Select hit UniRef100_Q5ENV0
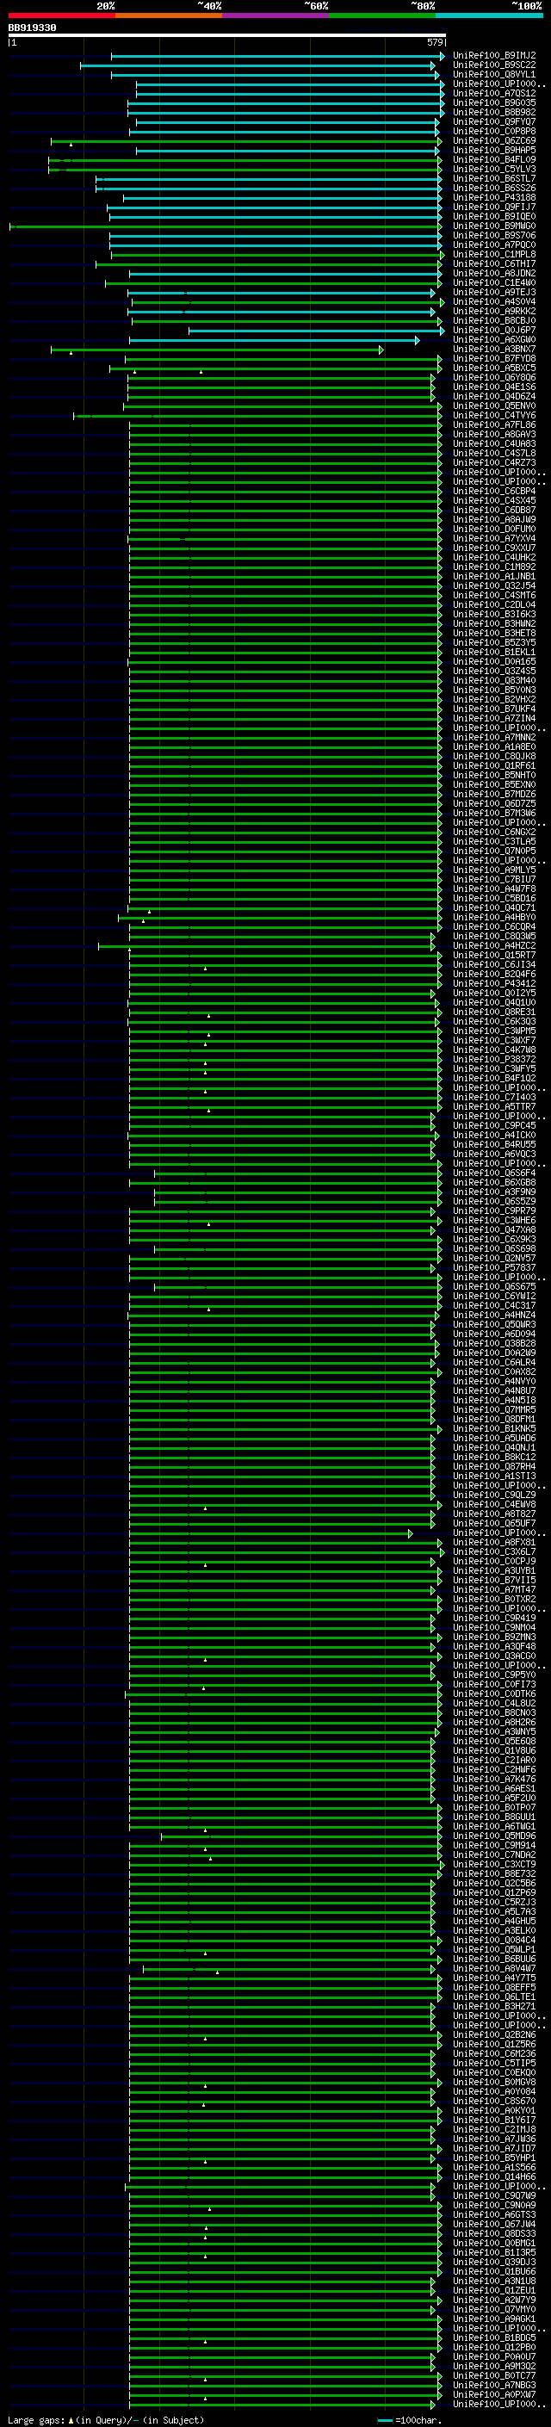 pos(494,406)
